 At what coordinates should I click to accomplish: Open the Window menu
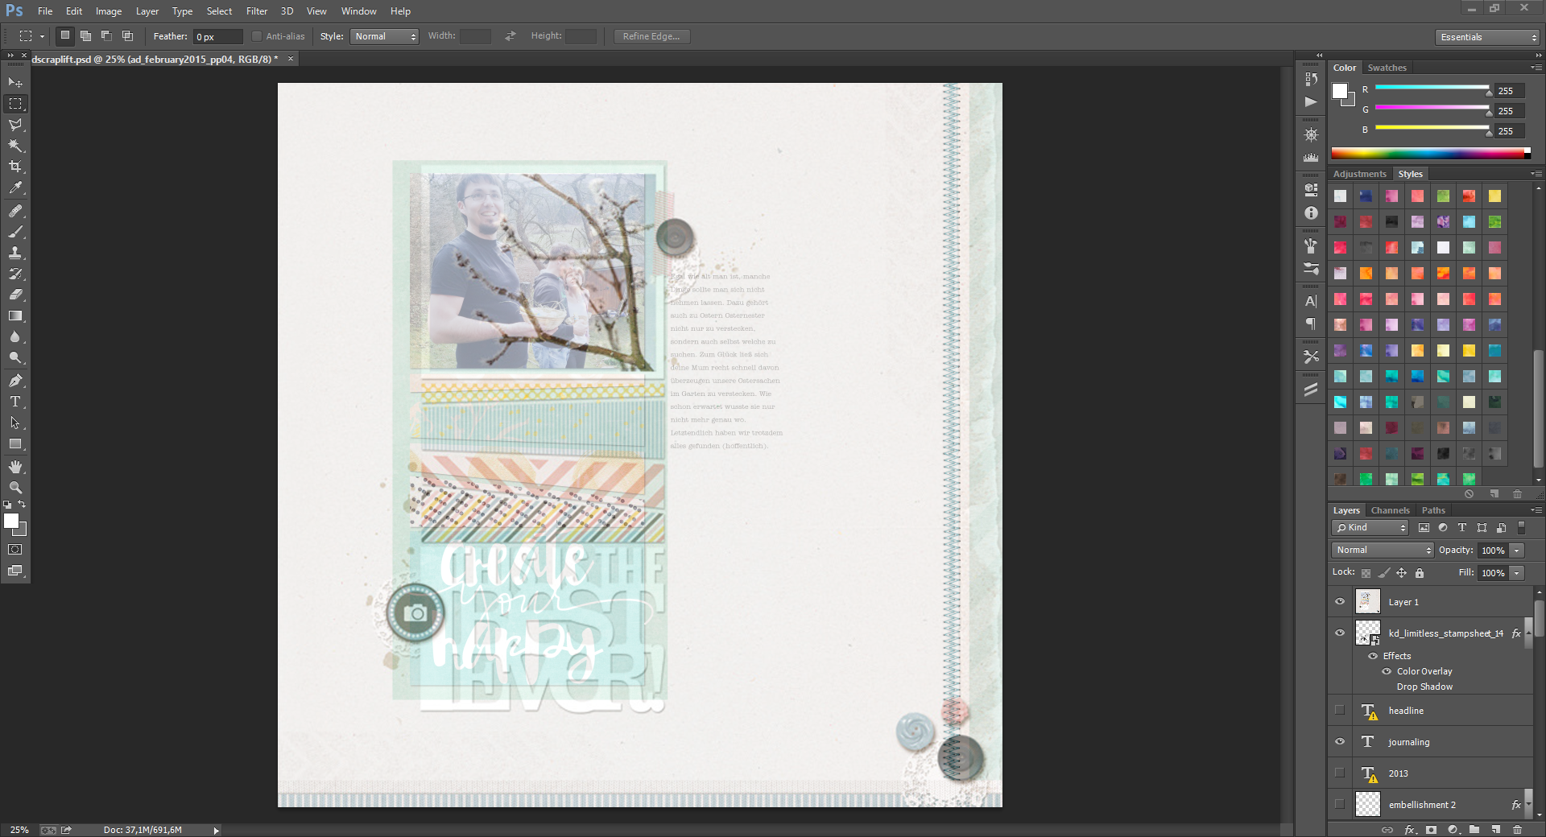point(358,11)
